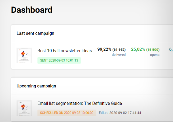Screen dimensions: 173x122
Task: Click the partially visible blue click-rate statistic
Action: (x=171, y=49)
